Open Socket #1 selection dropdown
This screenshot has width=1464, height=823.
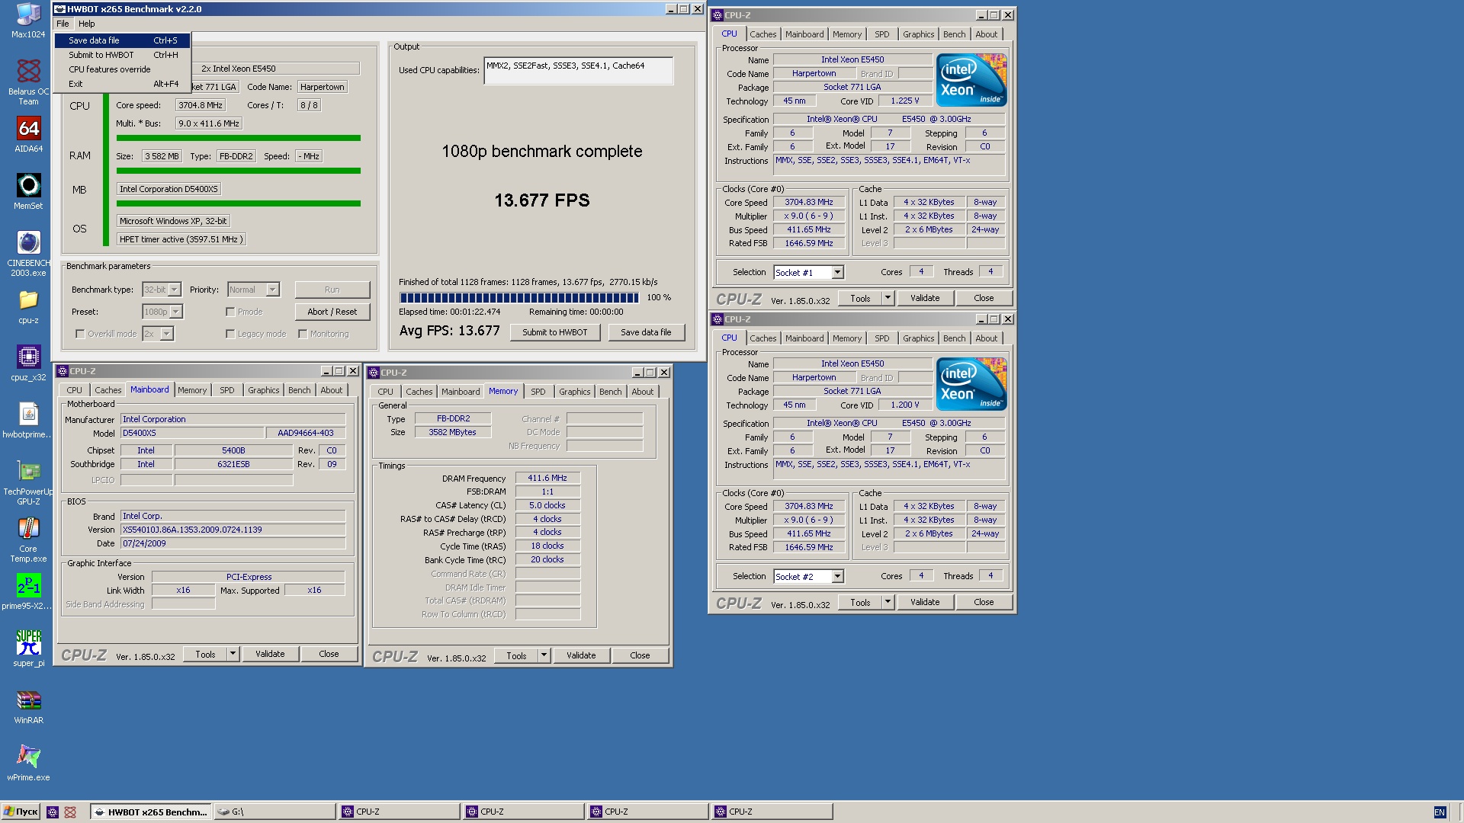[837, 272]
